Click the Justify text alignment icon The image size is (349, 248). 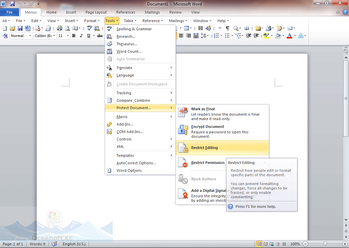pyautogui.click(x=196, y=36)
